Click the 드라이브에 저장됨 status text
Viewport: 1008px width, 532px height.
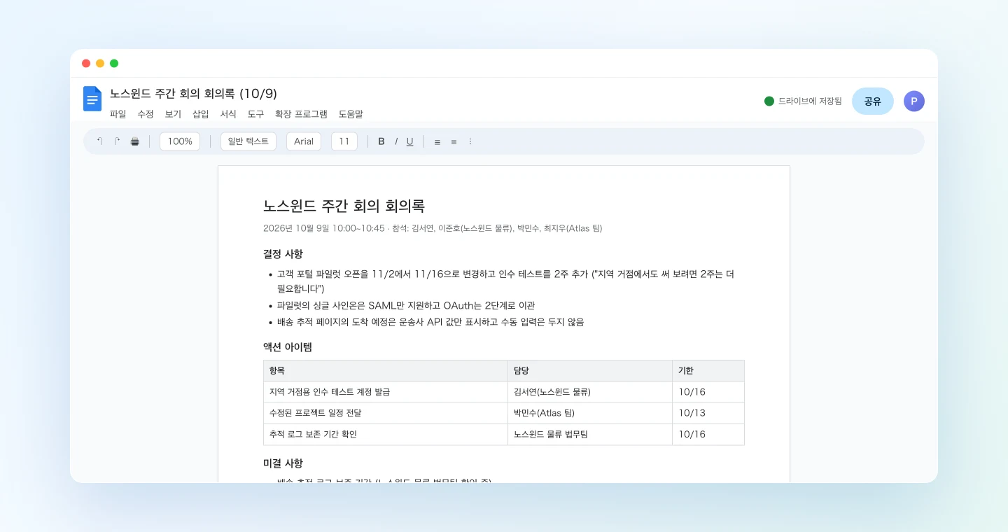tap(810, 101)
